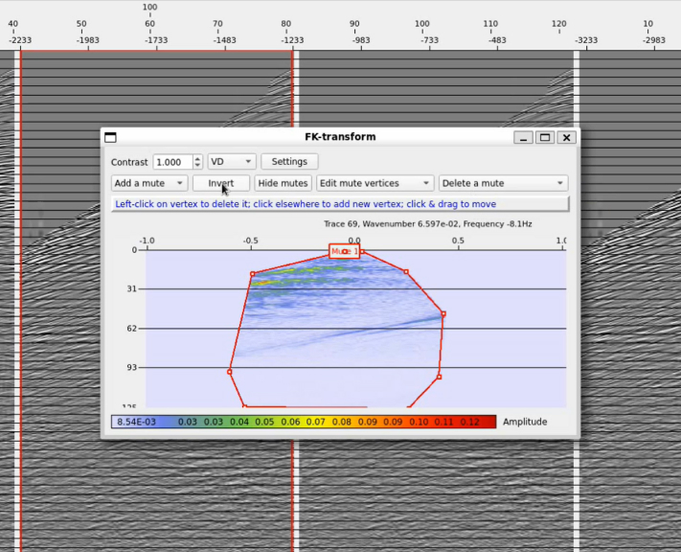This screenshot has height=552, width=681.
Task: Open the VD display mode combo box
Action: [x=232, y=162]
